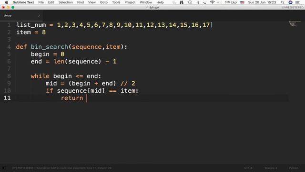Open the Spaces: 4 indentation selector
305x172 pixels.
click(x=271, y=168)
